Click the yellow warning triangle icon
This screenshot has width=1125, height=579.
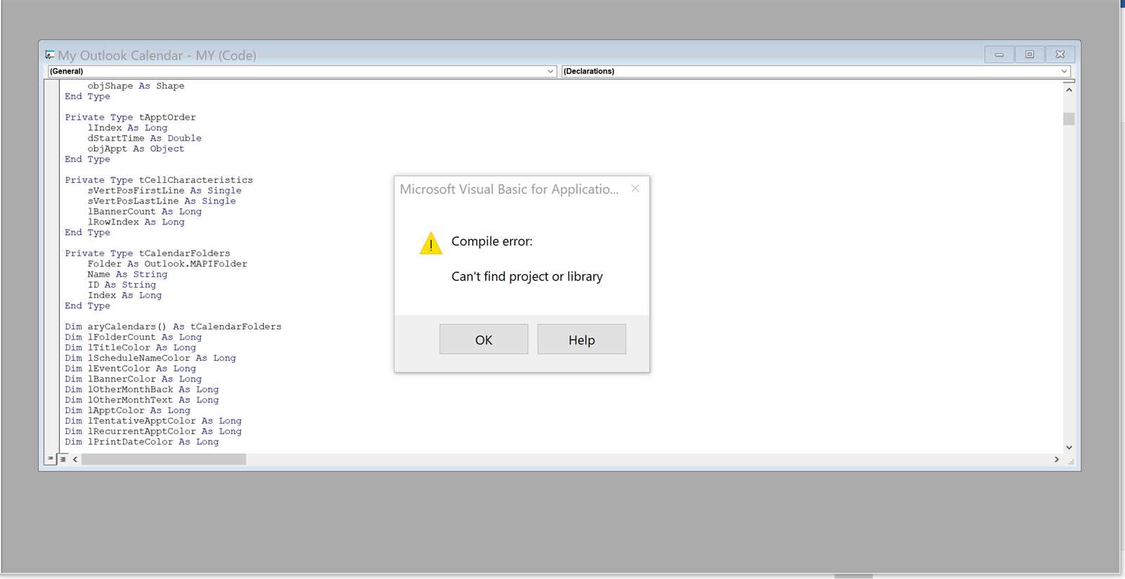coord(431,243)
